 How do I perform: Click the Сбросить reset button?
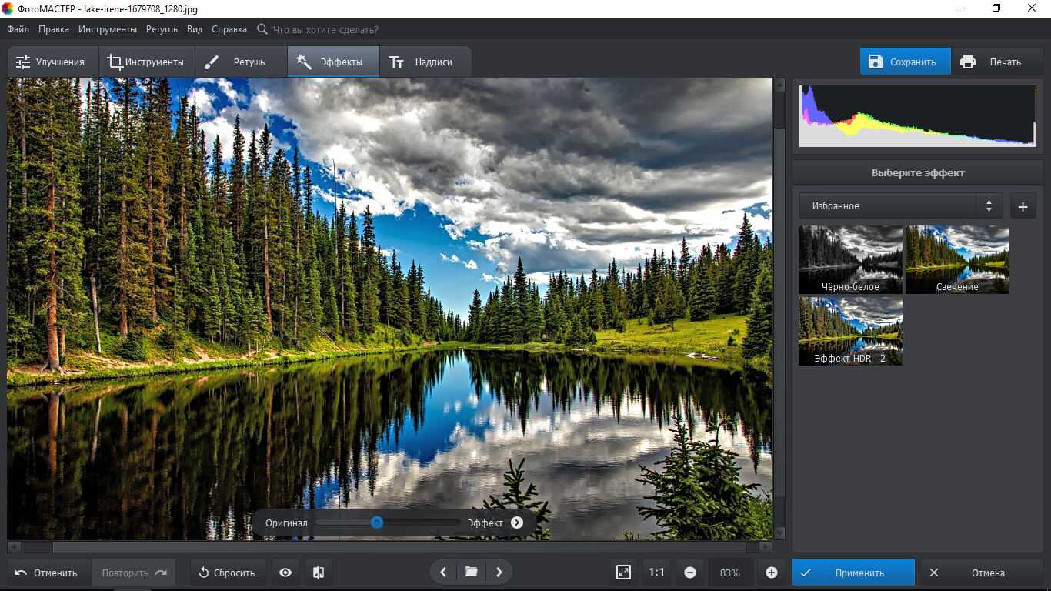(x=227, y=573)
